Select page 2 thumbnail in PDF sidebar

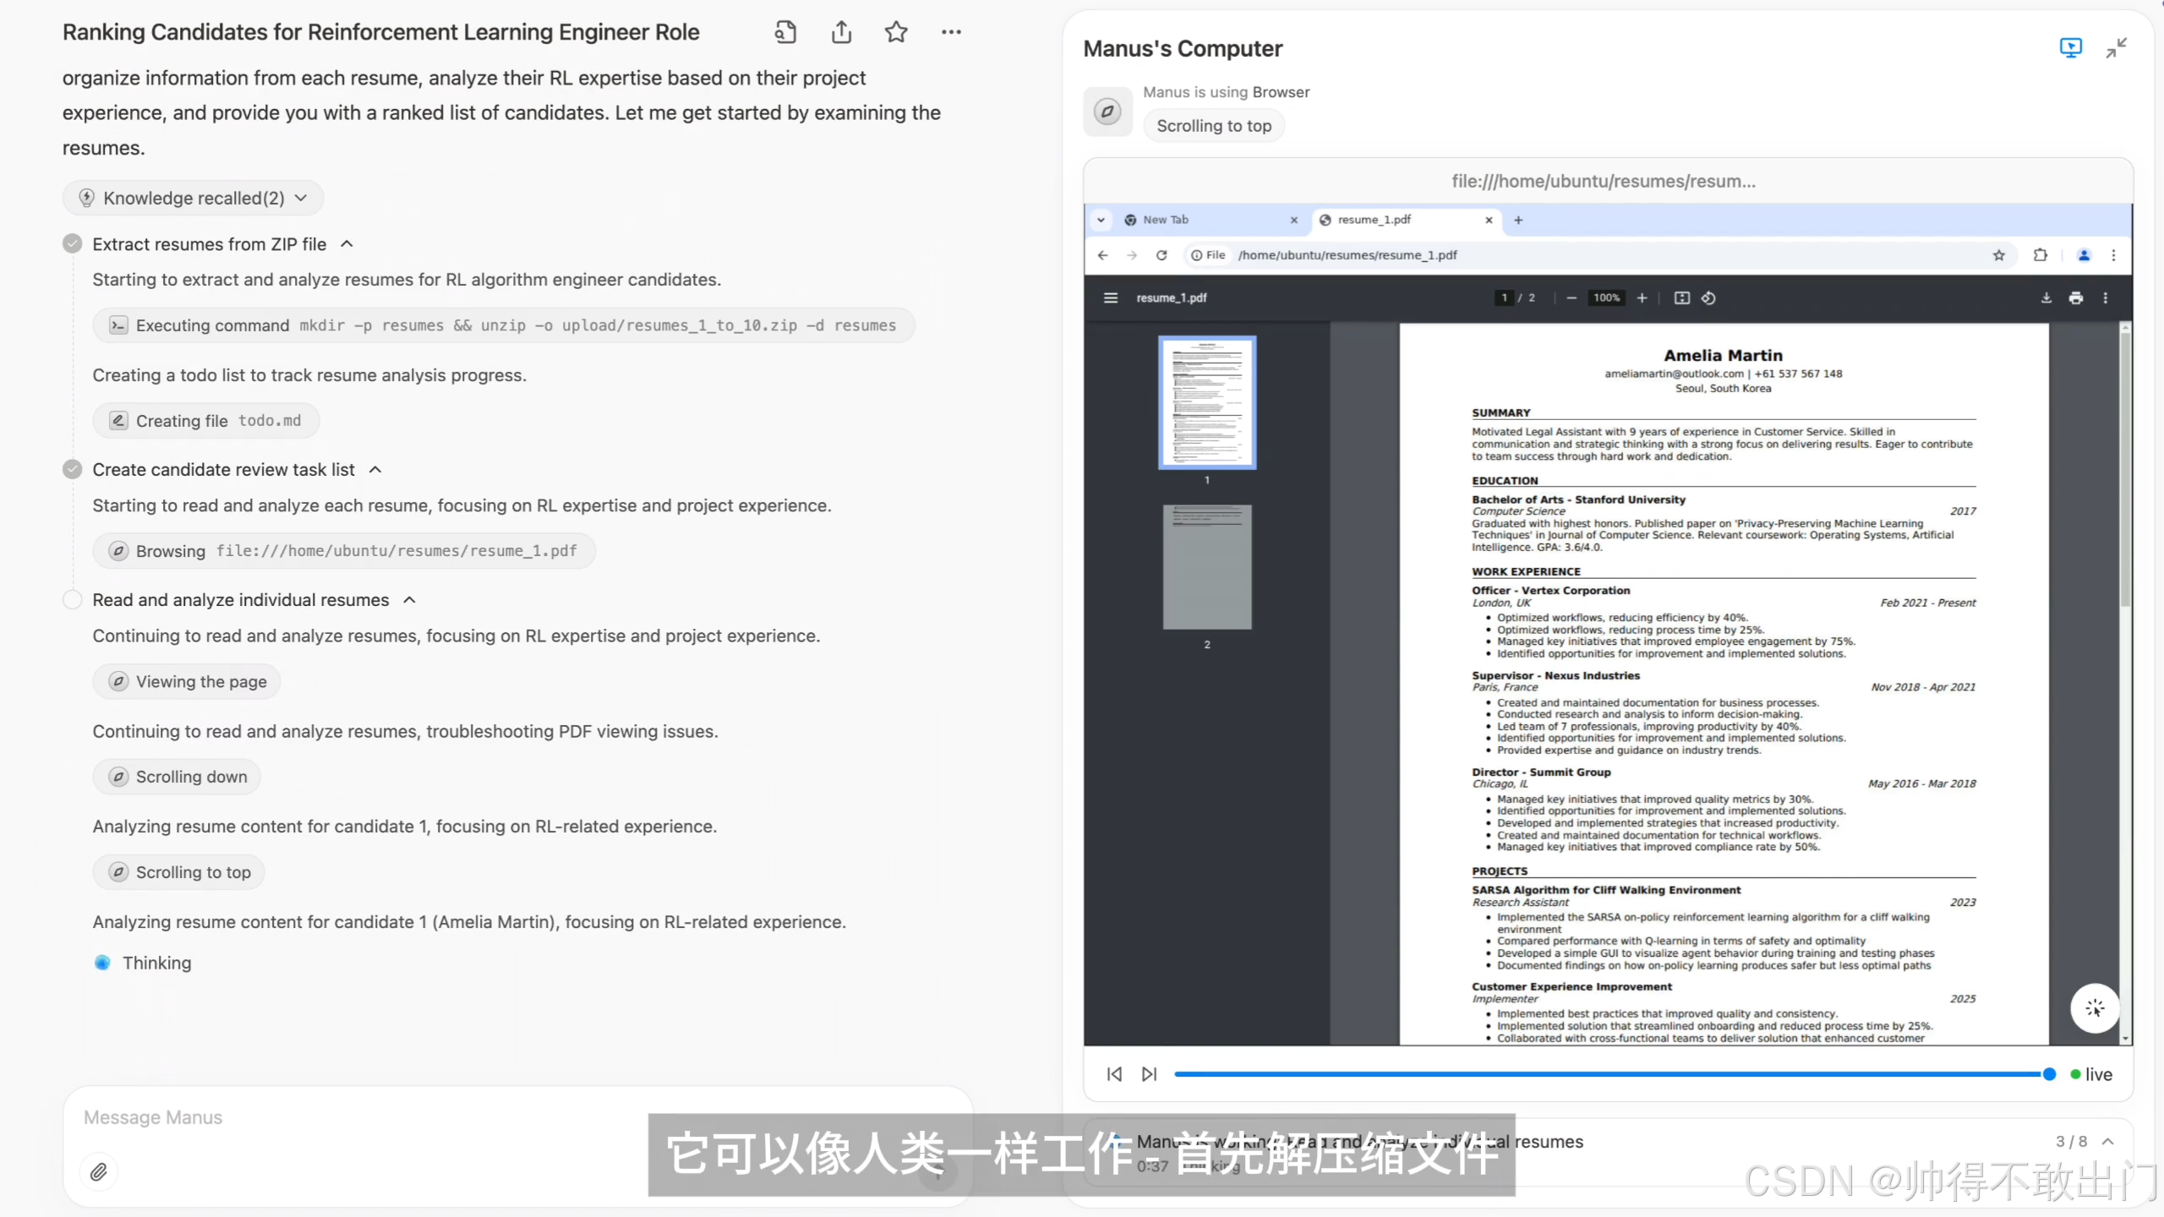tap(1207, 567)
